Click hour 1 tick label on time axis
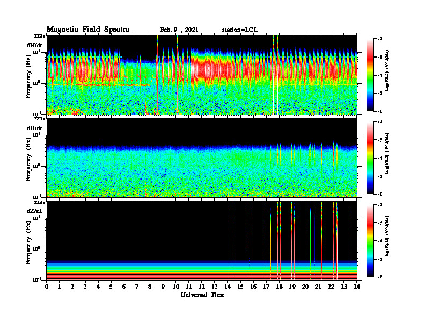This screenshot has height=329, width=425. [x=60, y=287]
